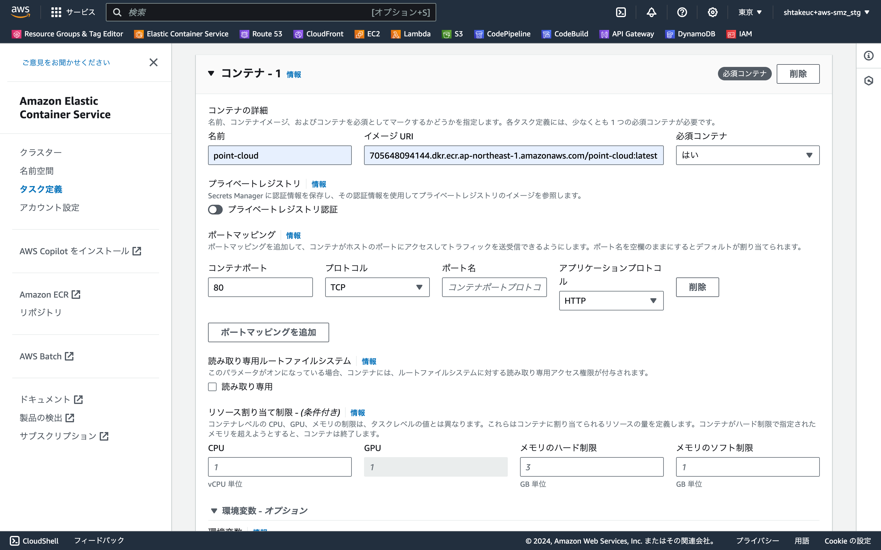Click 情報 link for プライベートレジストリ
881x550 pixels.
point(318,184)
